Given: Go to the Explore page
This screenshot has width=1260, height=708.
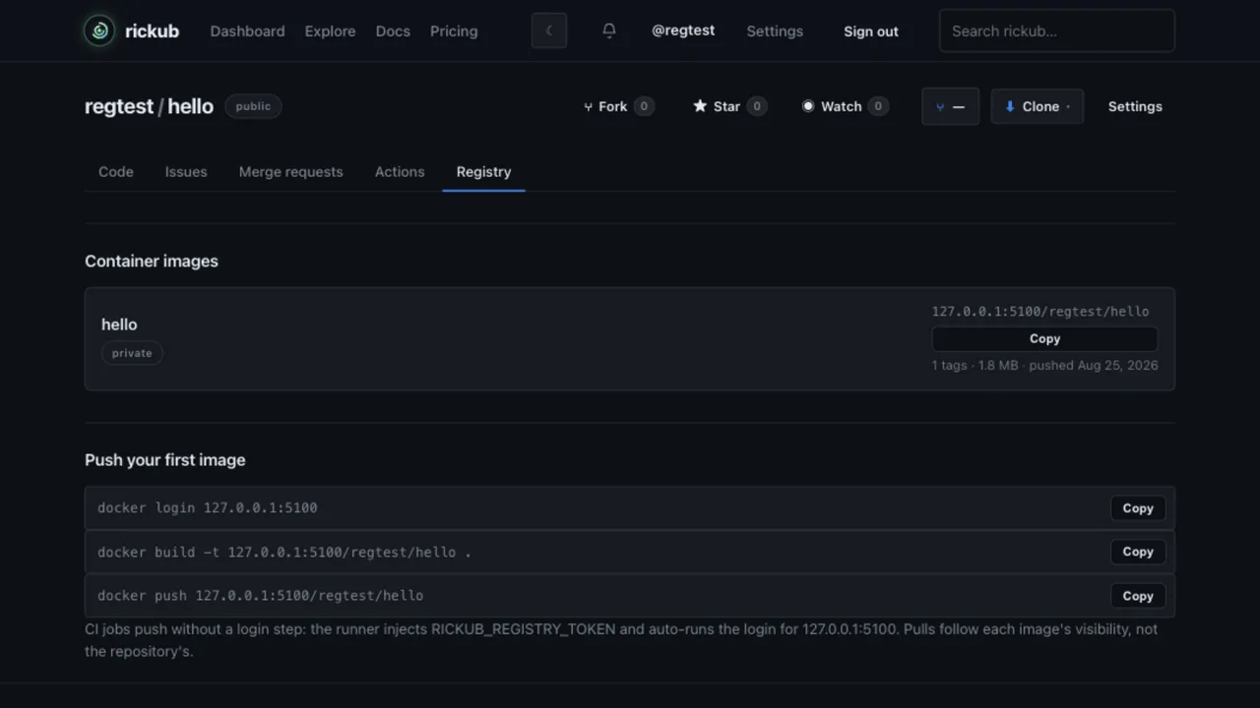Looking at the screenshot, I should click(330, 30).
